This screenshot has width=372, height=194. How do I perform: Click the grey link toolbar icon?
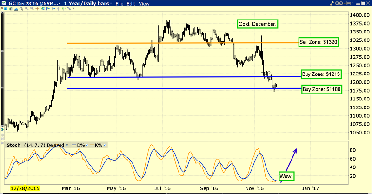69,8
